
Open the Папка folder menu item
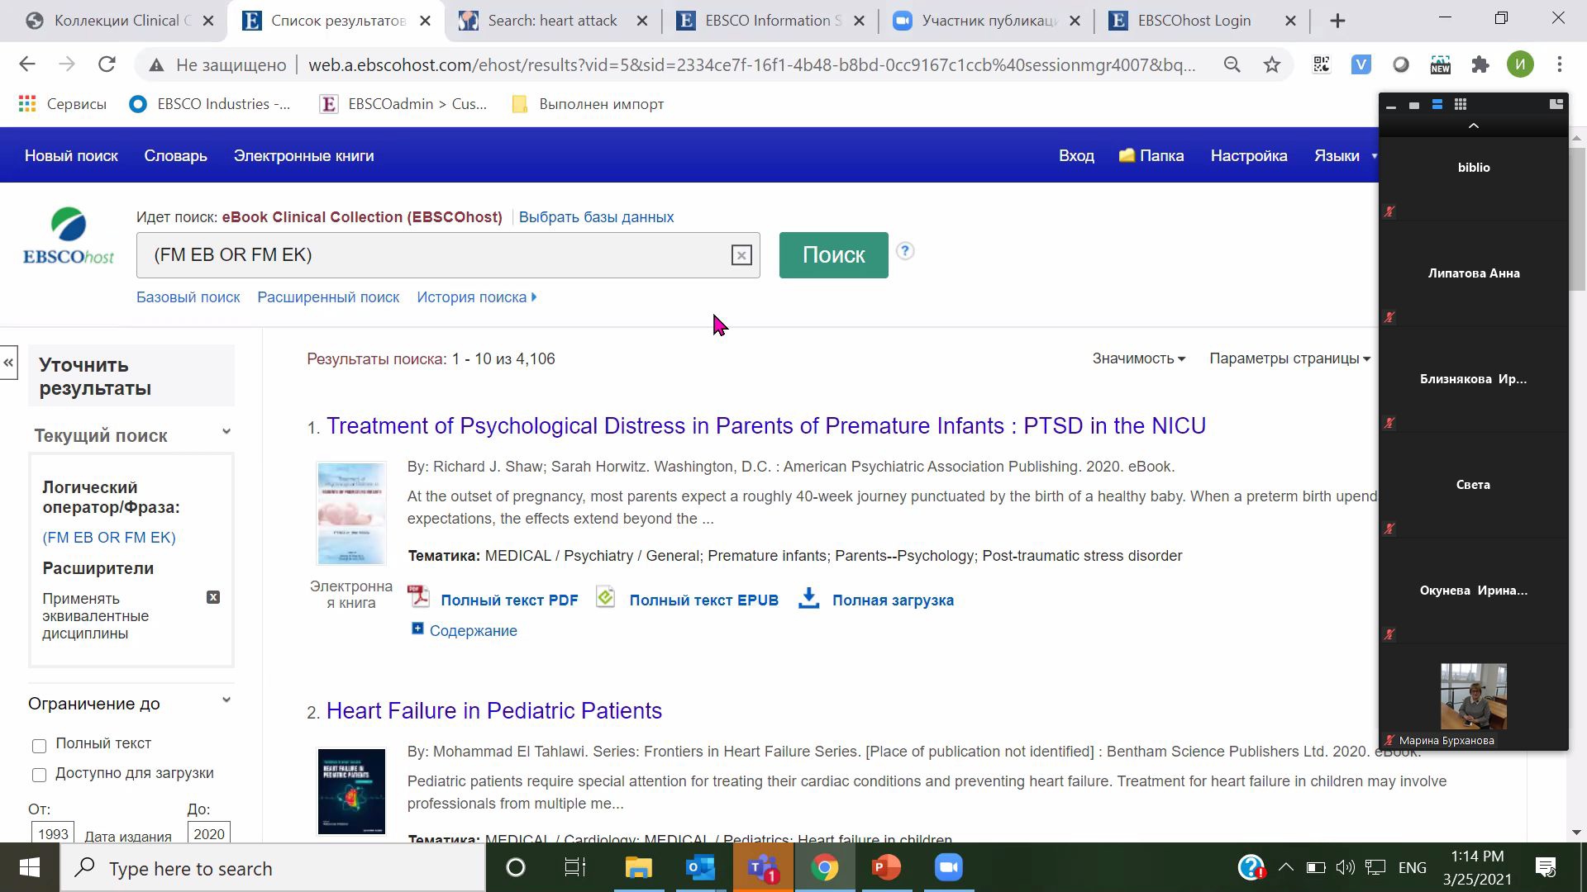[x=1151, y=156]
